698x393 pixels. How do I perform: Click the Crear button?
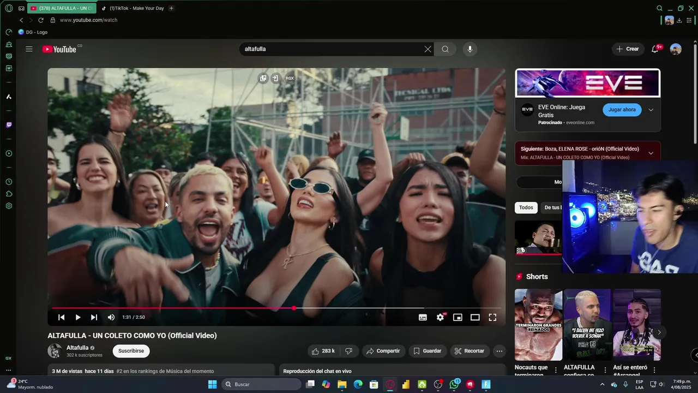628,49
